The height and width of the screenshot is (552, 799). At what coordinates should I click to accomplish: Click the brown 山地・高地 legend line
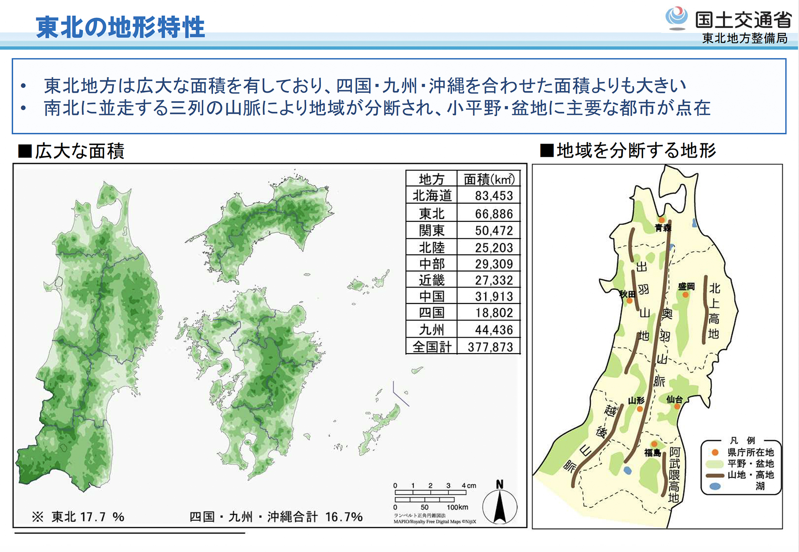pyautogui.click(x=715, y=475)
